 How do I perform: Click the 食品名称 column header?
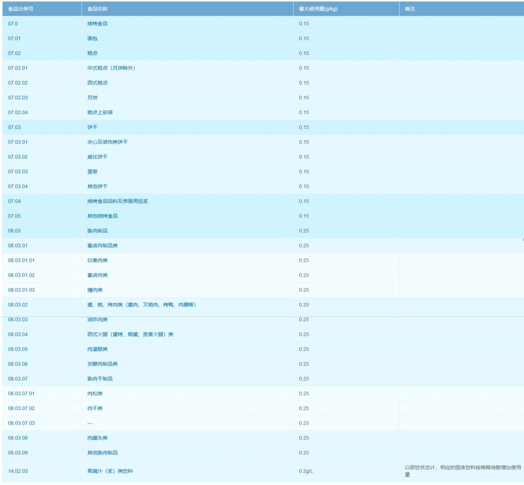click(97, 9)
